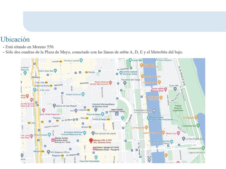Click the 955 Belgrano Office gray pin

tap(48, 152)
